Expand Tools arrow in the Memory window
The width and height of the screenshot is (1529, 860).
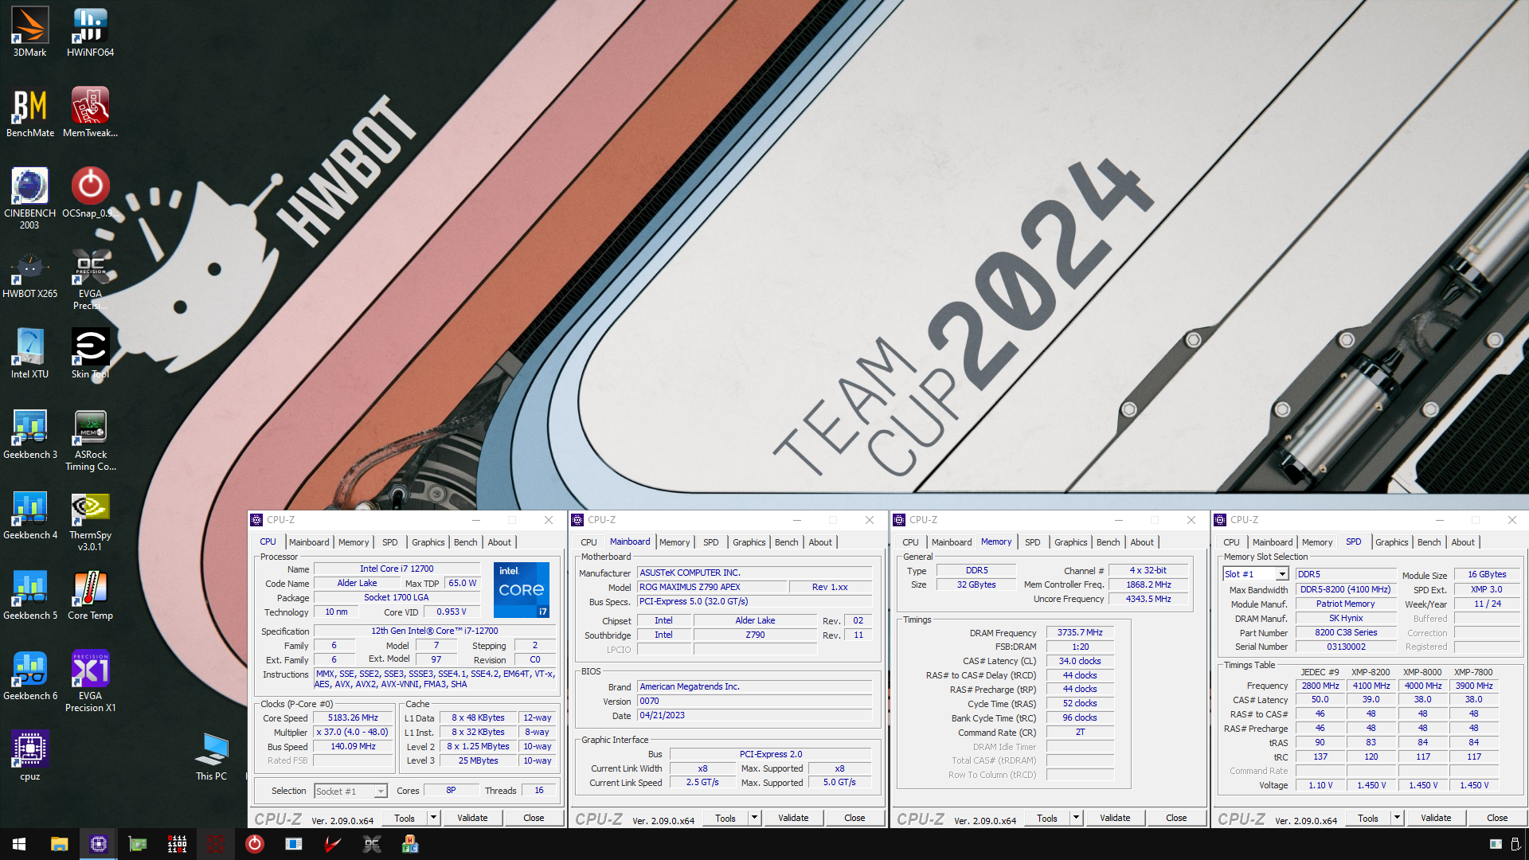point(1076,818)
